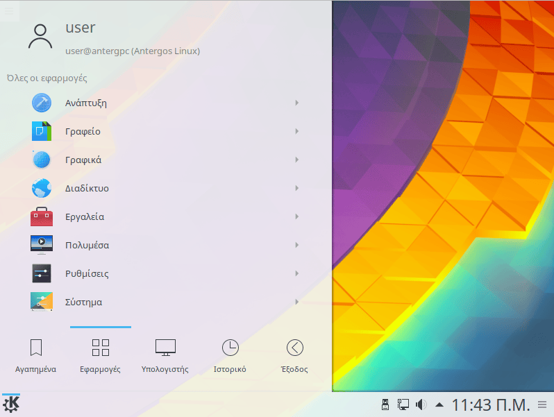Open the Ανάπτυξη category label

[86, 103]
